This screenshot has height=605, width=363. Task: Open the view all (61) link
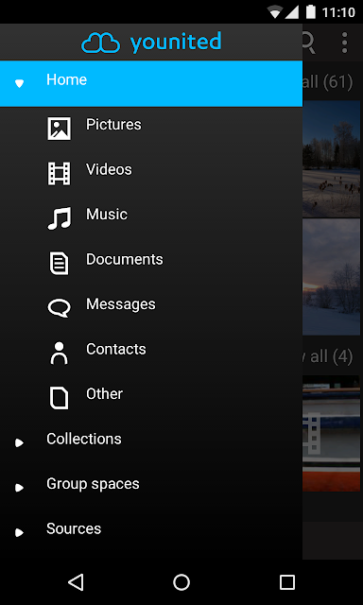(327, 82)
